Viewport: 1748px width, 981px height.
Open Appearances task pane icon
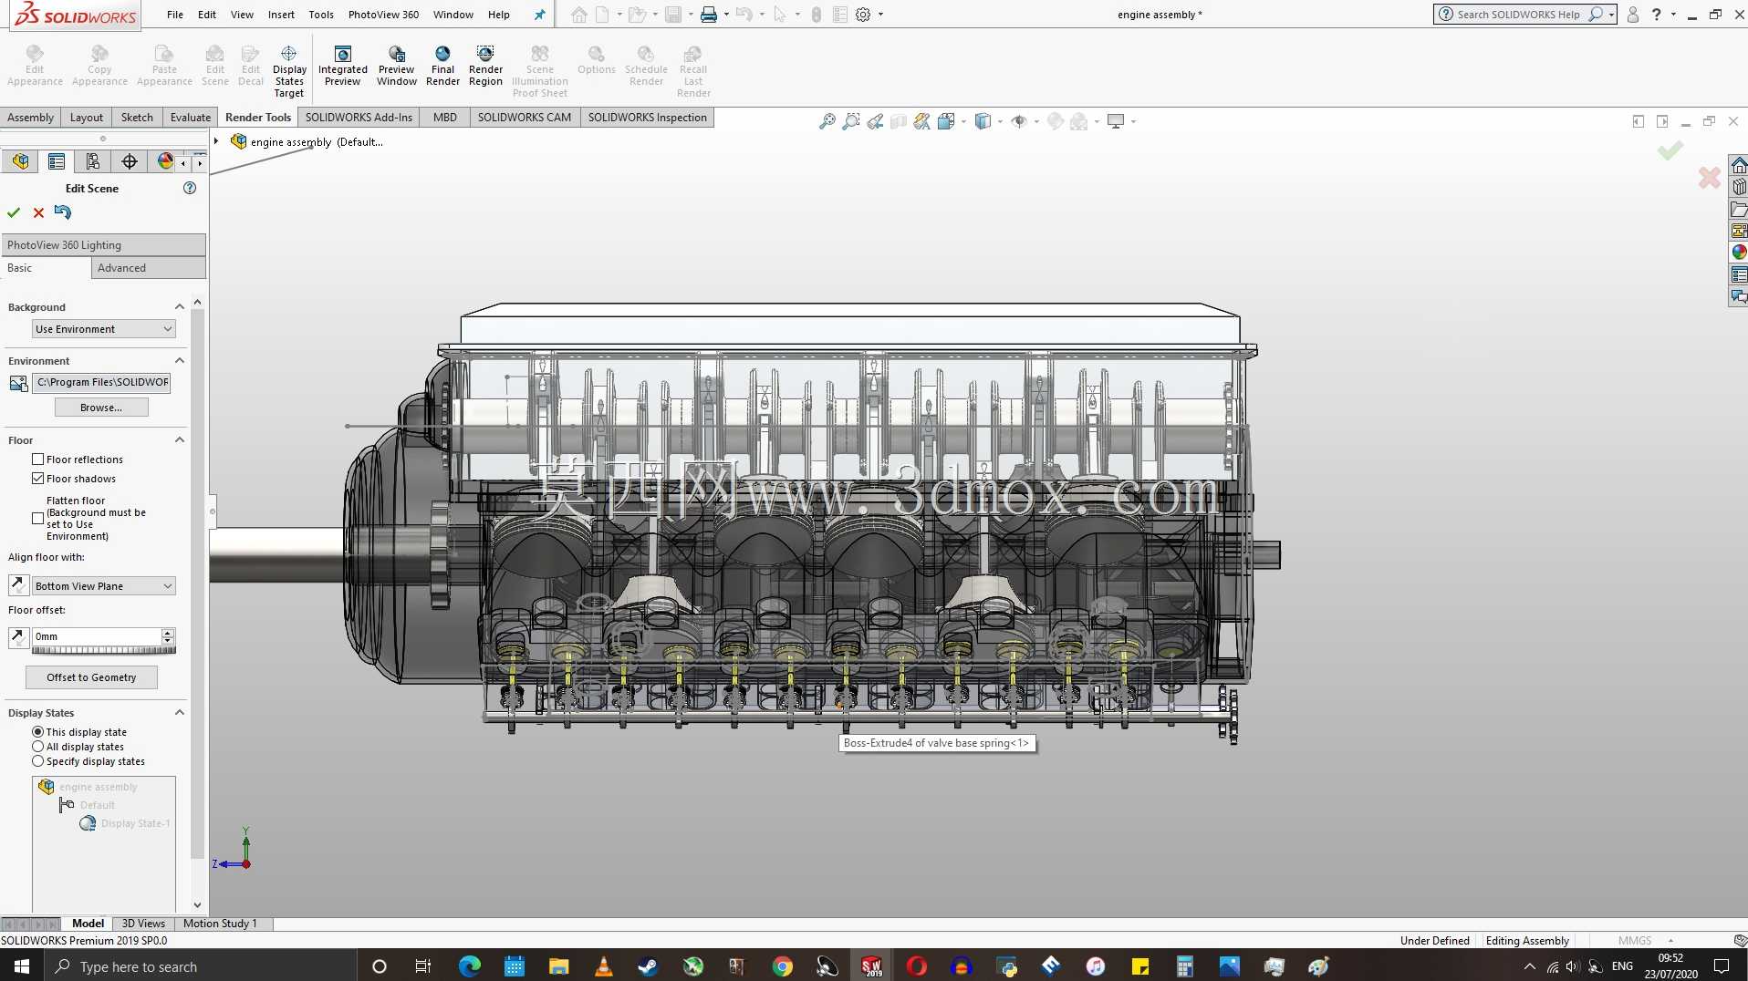[1739, 253]
